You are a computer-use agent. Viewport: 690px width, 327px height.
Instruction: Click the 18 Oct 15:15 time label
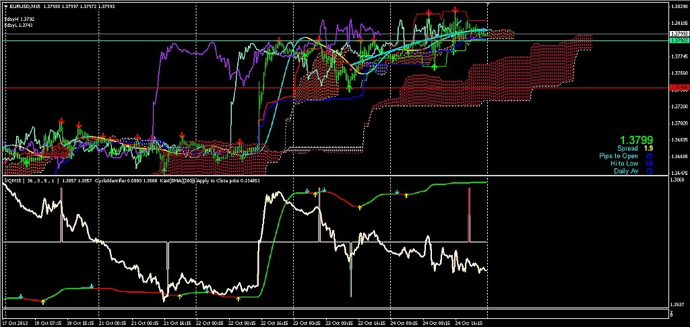[x=81, y=323]
